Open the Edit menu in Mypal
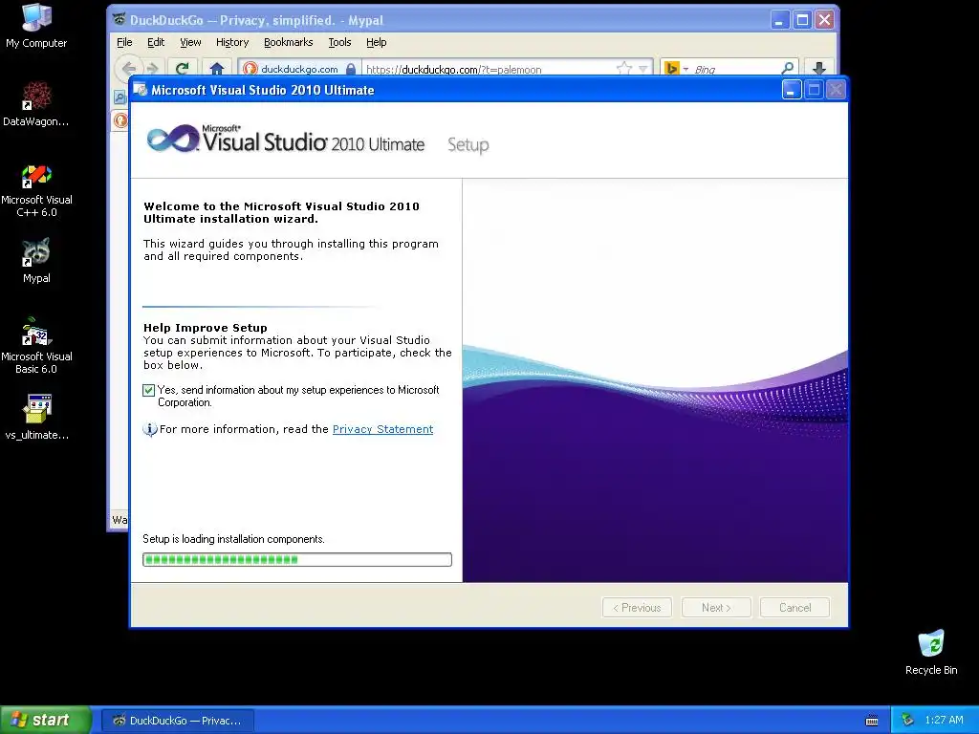Image resolution: width=979 pixels, height=734 pixels. point(156,42)
